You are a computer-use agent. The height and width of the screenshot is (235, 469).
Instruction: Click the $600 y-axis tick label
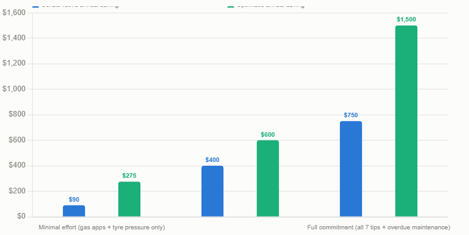click(17, 140)
